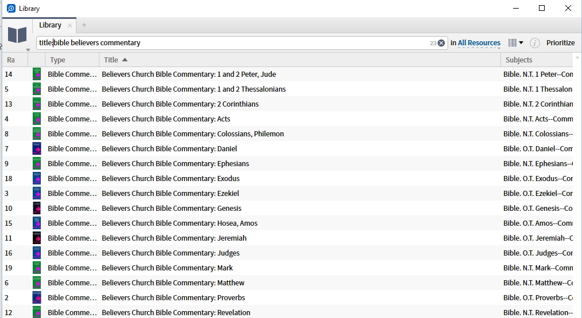Click subject Bible. O.T. Amos
Viewport: 582px width, 318px height.
tap(538, 223)
